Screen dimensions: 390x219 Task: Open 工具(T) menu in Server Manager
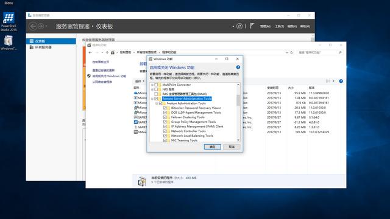pos(279,26)
